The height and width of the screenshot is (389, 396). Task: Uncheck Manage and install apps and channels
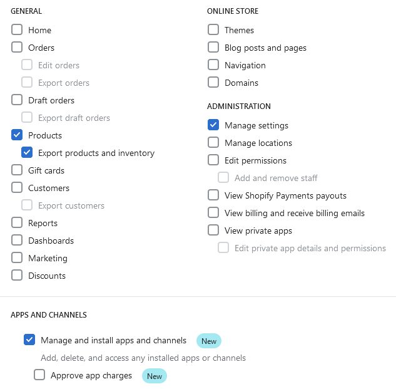(29, 340)
